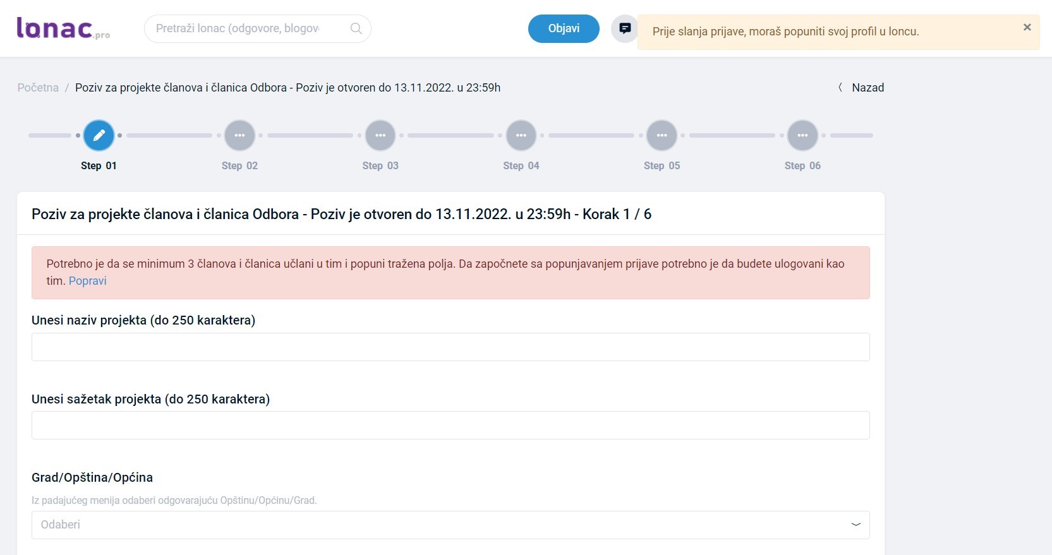Image resolution: width=1052 pixels, height=555 pixels.
Task: Go to Step 06 circle icon
Action: pyautogui.click(x=802, y=135)
